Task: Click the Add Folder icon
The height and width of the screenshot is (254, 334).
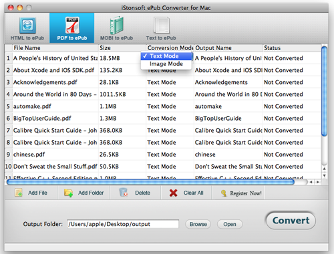Action: tap(68, 193)
